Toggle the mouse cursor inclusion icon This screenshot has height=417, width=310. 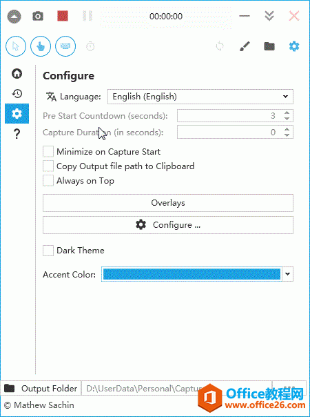tap(16, 46)
